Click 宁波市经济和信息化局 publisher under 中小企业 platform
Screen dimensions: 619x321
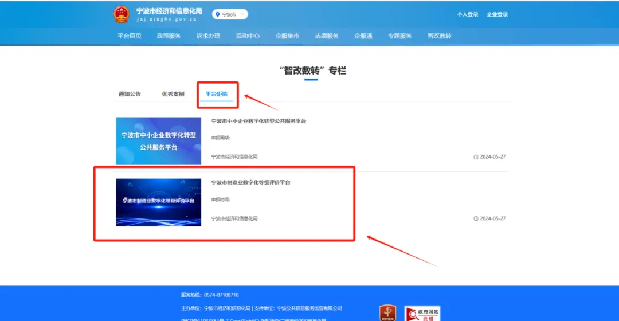pos(234,156)
